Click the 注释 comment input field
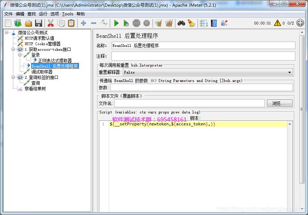Viewport: 308px width, 215px height. 203,56
